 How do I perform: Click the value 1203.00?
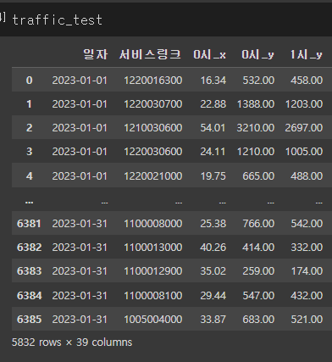click(x=304, y=104)
